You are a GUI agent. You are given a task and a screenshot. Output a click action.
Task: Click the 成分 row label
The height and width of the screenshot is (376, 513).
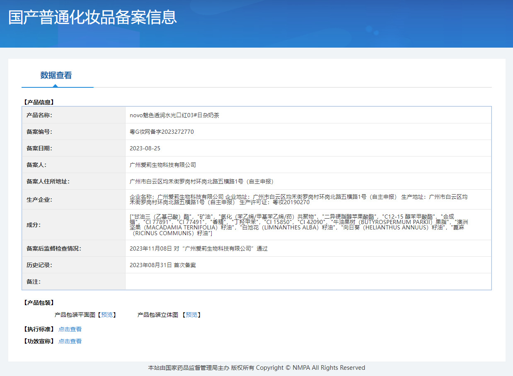[x=34, y=225]
